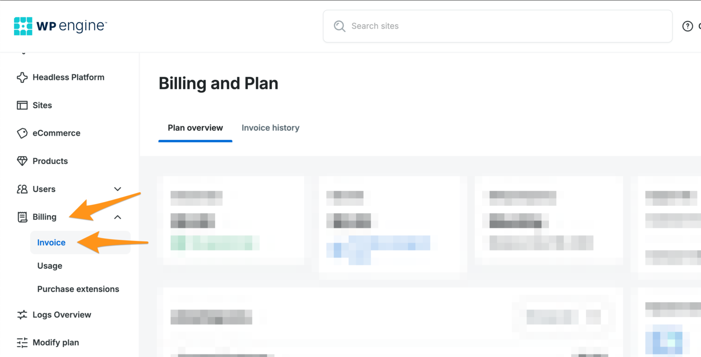This screenshot has height=357, width=701.
Task: Go to Purchase extensions
Action: click(78, 289)
